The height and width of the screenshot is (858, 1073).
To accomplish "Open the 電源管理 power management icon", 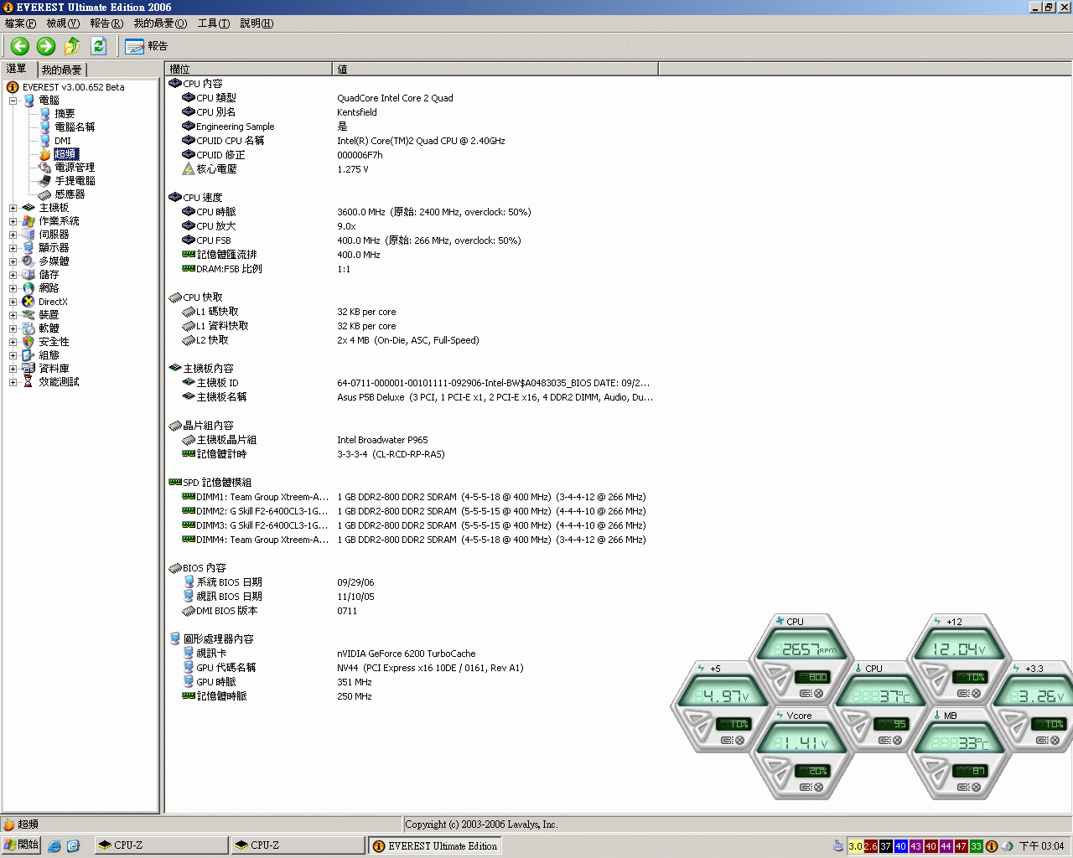I will pos(45,168).
